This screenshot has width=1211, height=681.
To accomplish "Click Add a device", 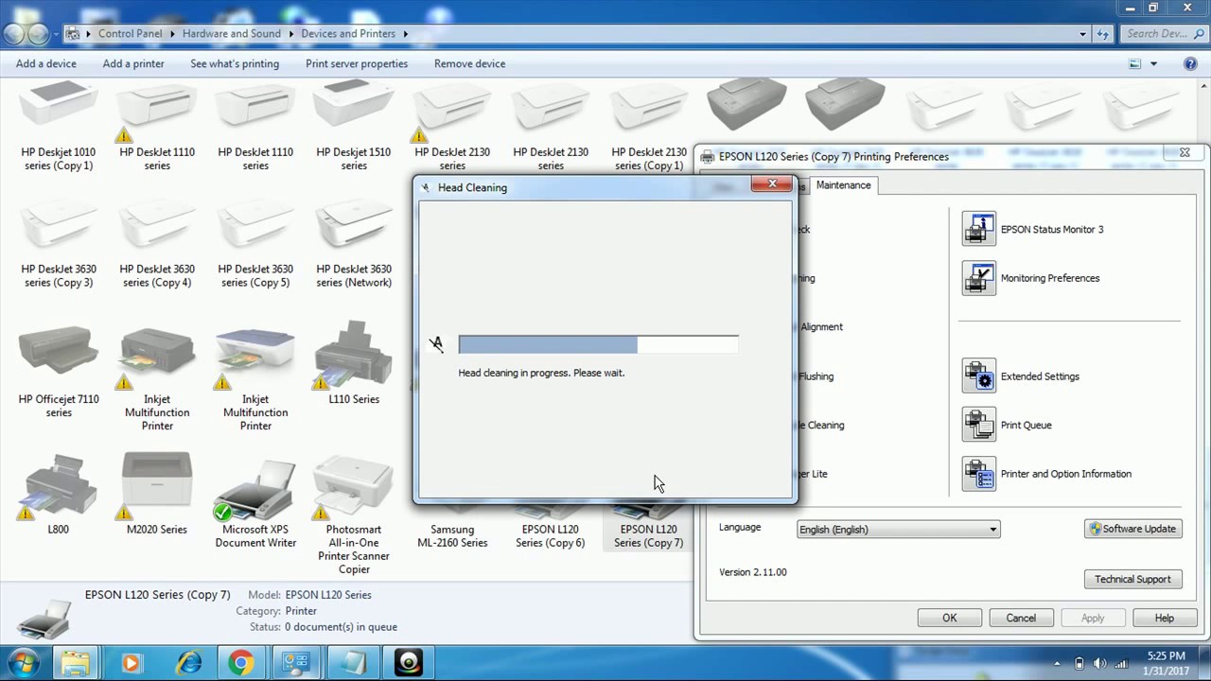I will [x=46, y=63].
